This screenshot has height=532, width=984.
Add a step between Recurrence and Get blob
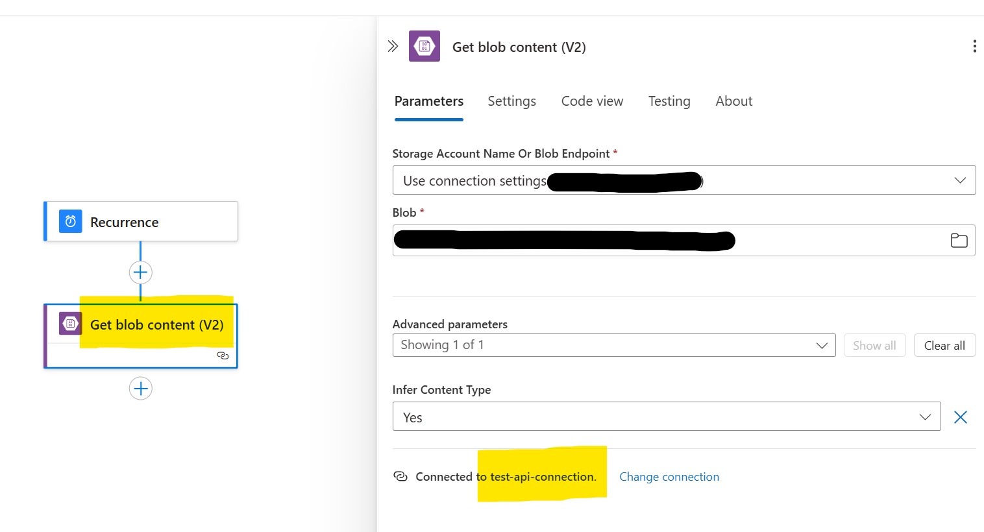(141, 272)
